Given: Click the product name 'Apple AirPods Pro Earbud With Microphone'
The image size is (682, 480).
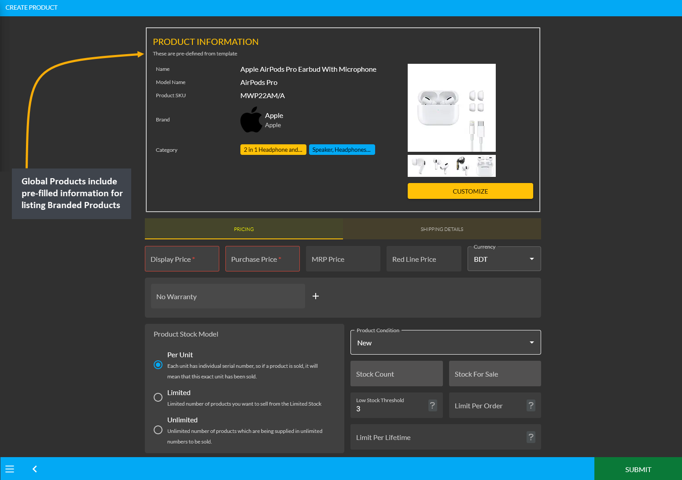Looking at the screenshot, I should click(x=308, y=69).
